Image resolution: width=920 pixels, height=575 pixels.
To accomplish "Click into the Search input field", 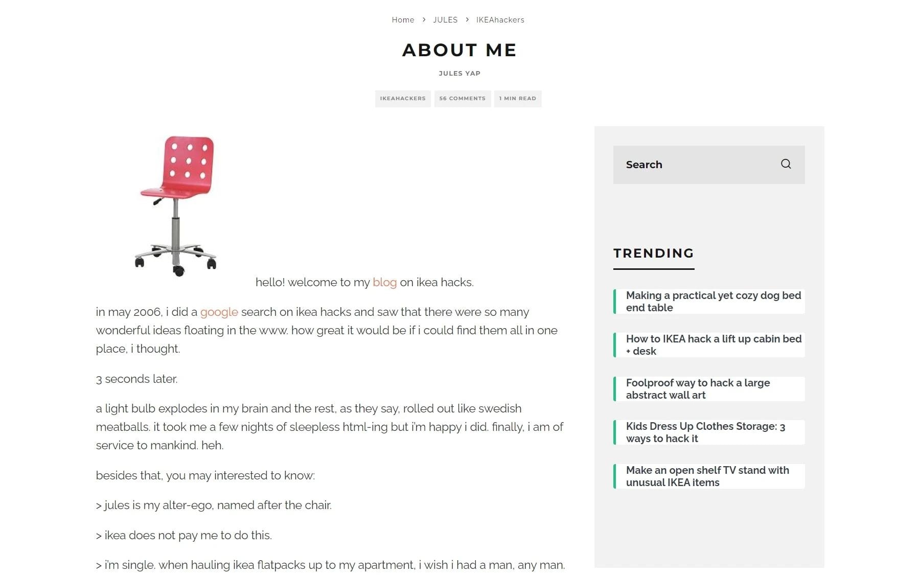I will click(695, 165).
